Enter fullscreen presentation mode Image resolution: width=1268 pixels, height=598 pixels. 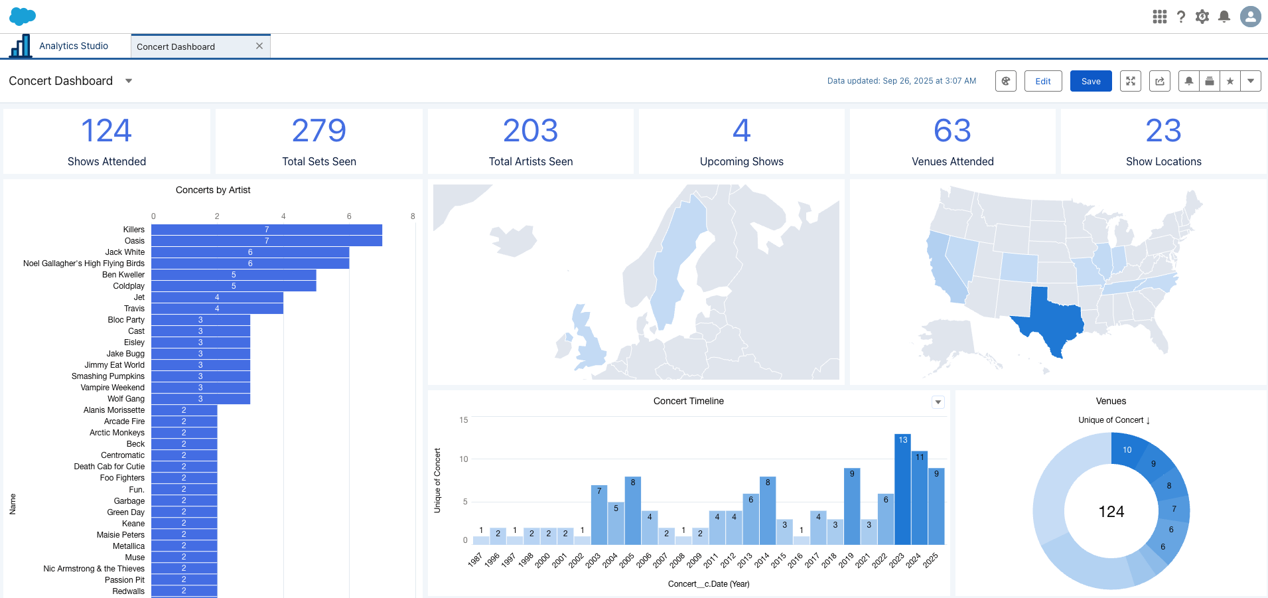pos(1131,81)
